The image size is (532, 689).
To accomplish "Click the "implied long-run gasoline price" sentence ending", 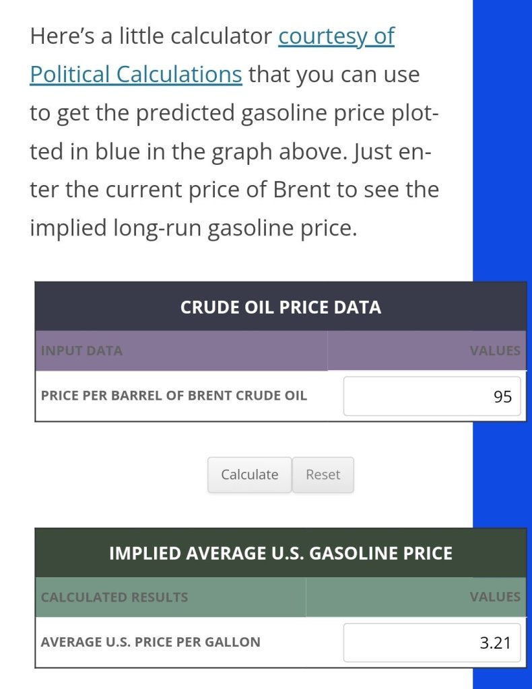I will [x=193, y=229].
